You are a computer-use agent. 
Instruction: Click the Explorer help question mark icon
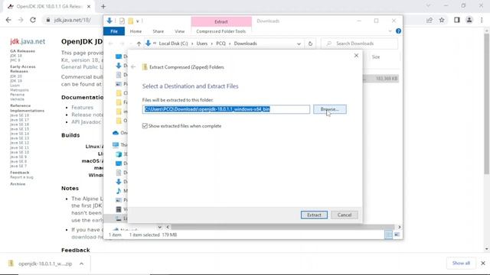coord(398,31)
